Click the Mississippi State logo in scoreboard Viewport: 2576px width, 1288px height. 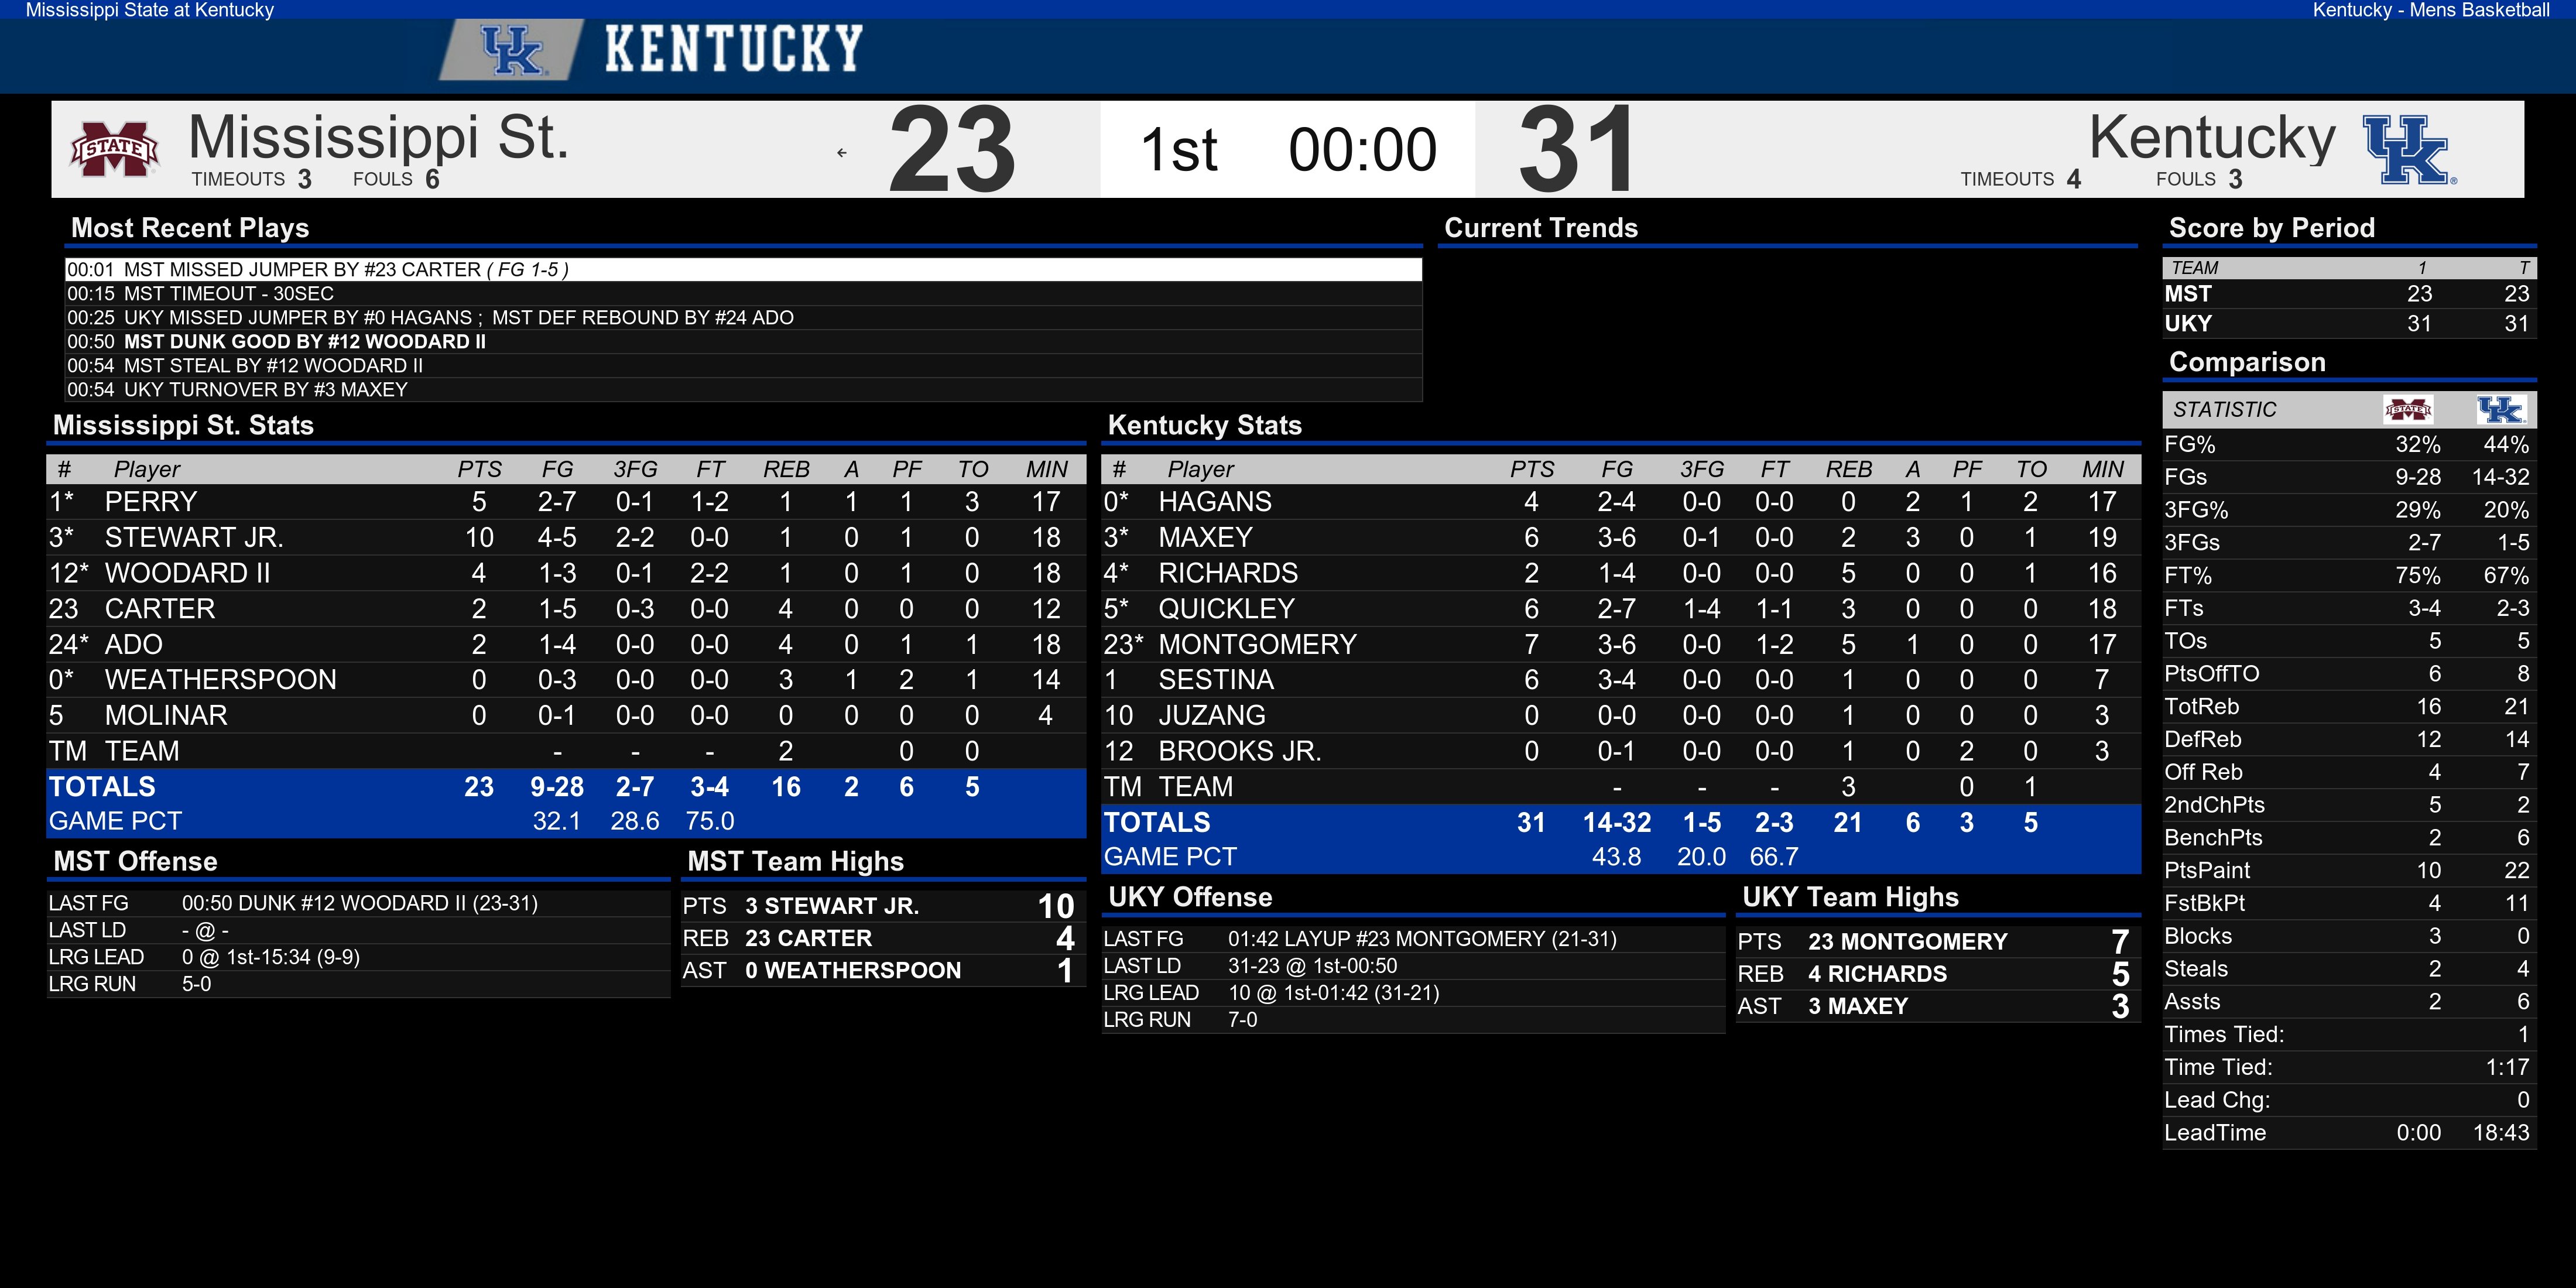115,149
